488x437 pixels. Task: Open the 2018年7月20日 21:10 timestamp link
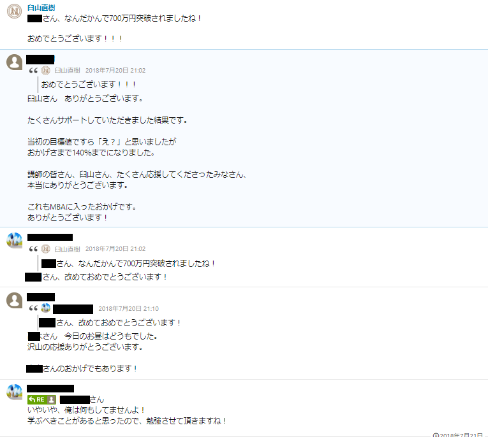[128, 308]
